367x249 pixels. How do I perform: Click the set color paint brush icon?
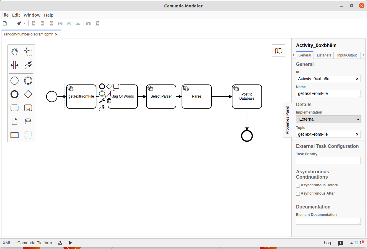point(19,23)
